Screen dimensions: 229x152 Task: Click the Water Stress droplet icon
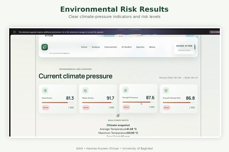[85, 91]
